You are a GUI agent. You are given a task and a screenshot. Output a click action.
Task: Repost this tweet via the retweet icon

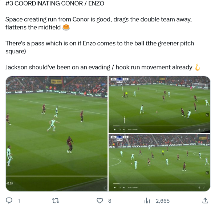click(56, 201)
